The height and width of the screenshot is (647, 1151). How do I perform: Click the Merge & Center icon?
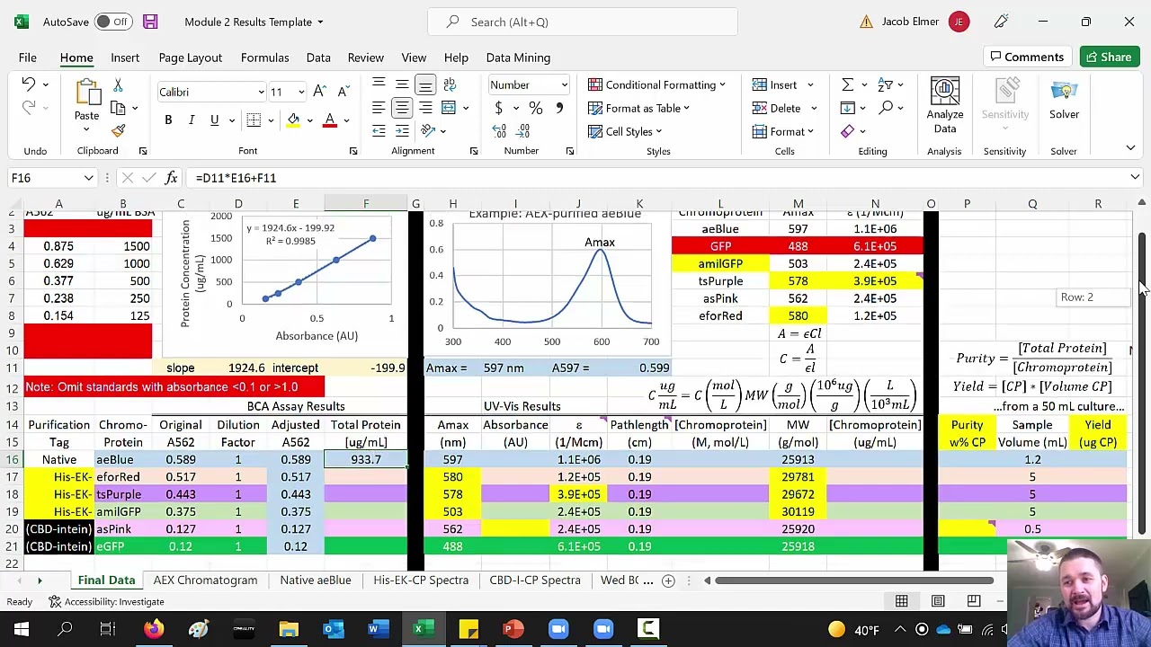[x=449, y=108]
